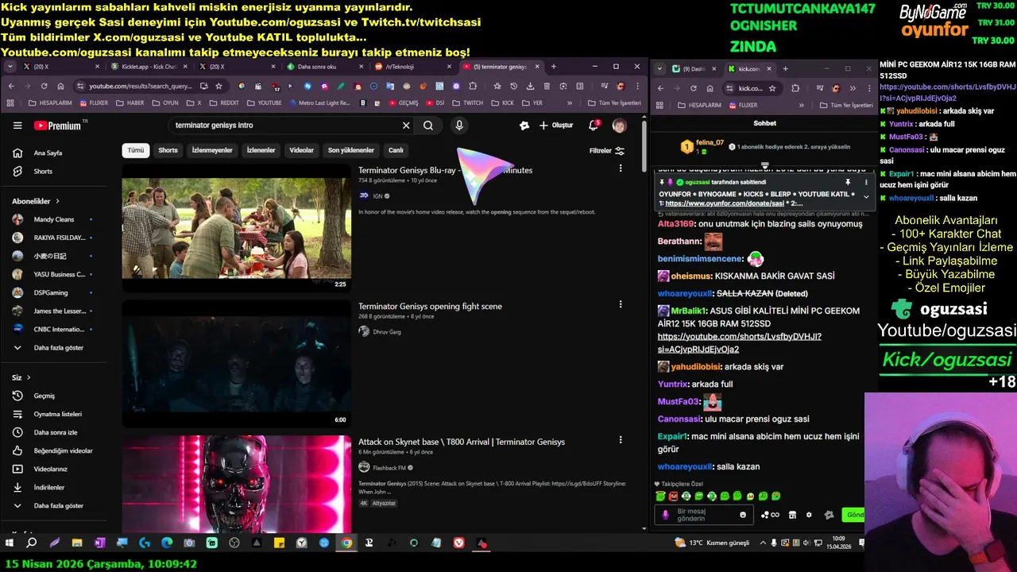The image size is (1017, 572).
Task: Select the Son yüklenenler filter chip
Action: click(351, 150)
